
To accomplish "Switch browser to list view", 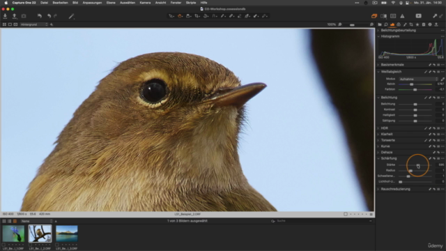I will 9,221.
